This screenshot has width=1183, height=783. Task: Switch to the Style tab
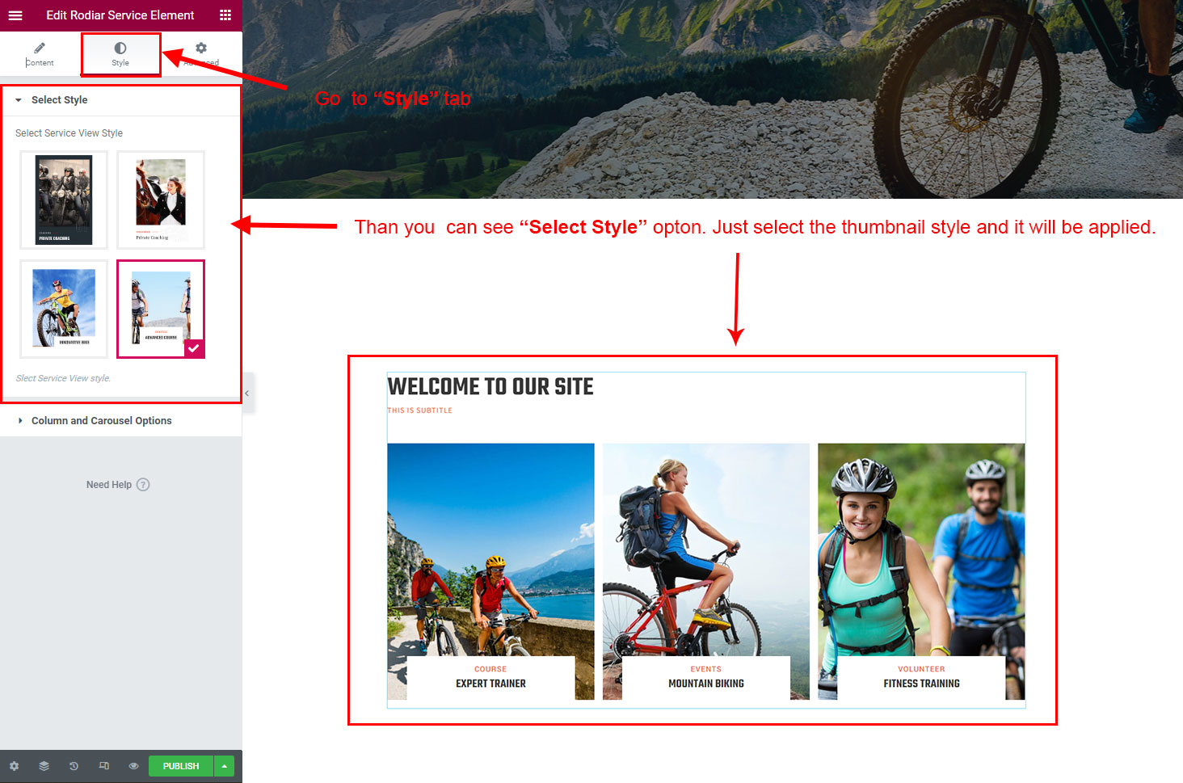tap(120, 54)
